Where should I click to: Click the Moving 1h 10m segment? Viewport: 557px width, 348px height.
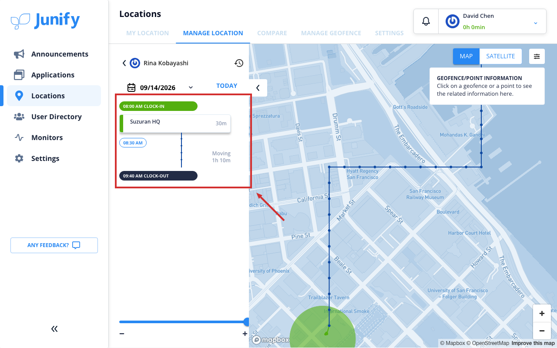[x=221, y=157]
